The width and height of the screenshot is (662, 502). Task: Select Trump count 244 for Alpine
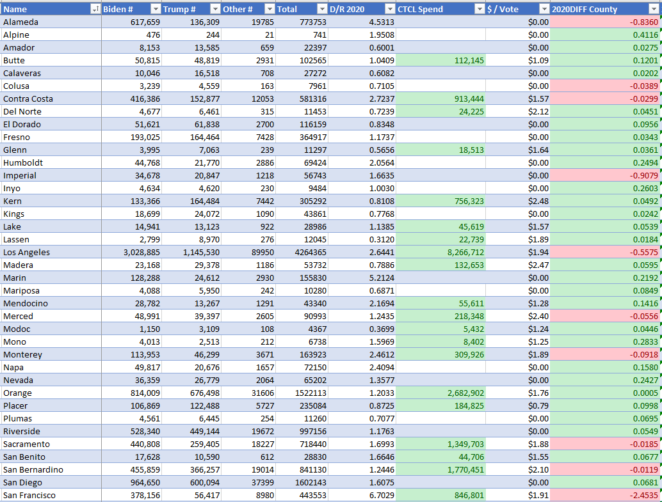[191, 35]
